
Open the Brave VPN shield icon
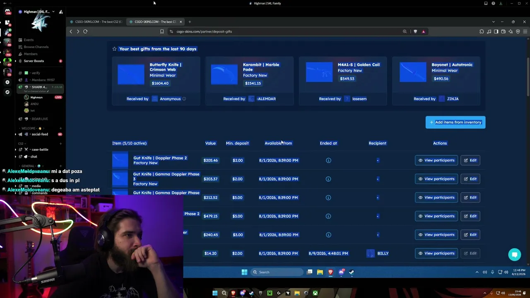pos(518,31)
